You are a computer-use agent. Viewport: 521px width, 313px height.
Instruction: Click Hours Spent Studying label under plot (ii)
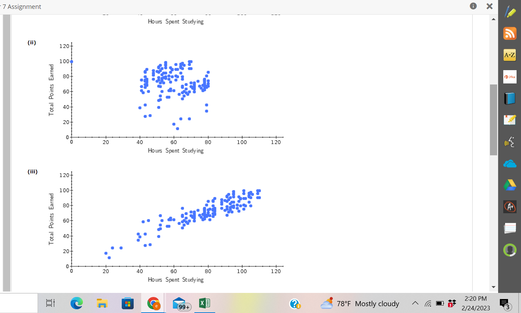coord(176,151)
